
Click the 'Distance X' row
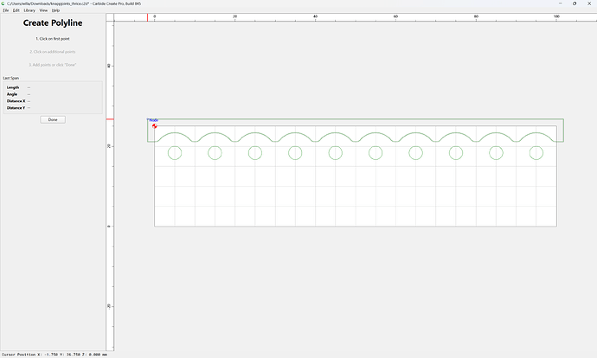pos(53,101)
